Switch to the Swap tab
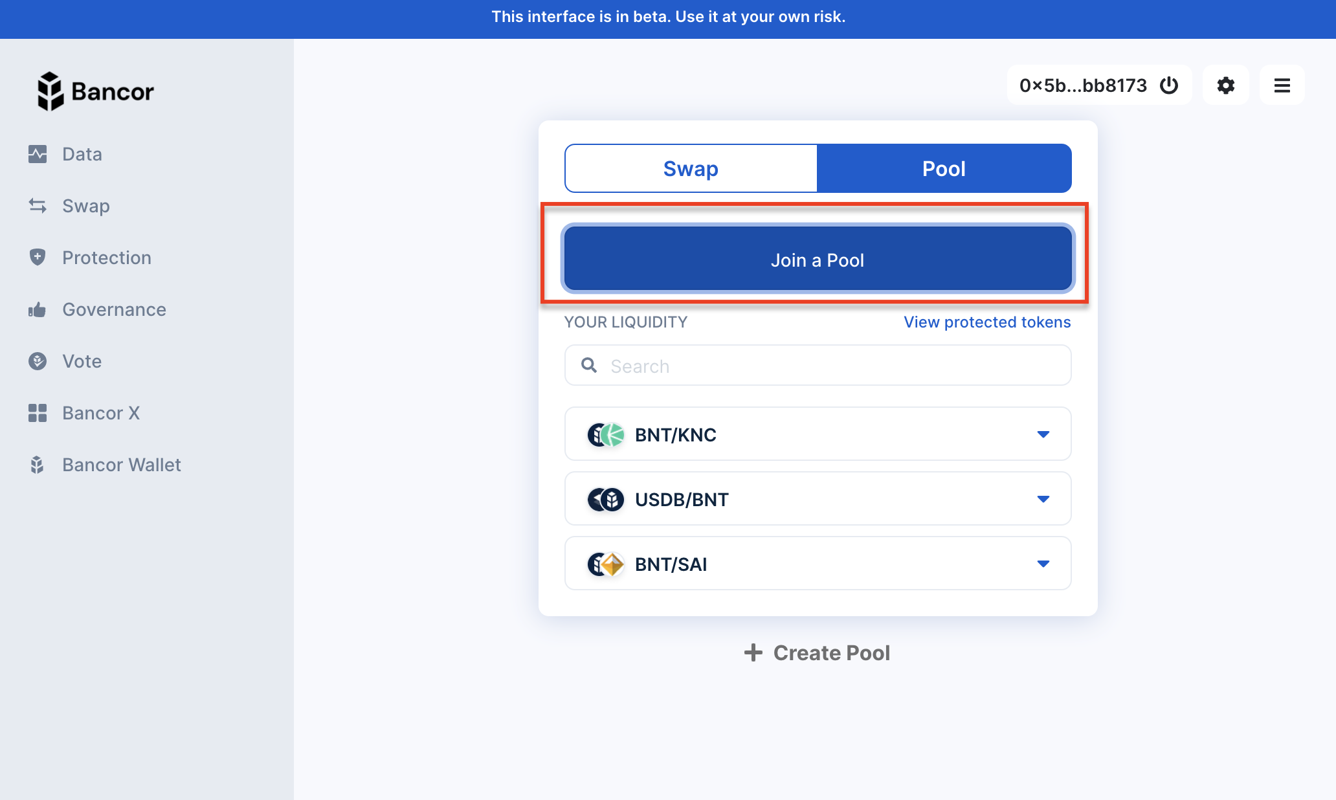The image size is (1336, 800). (691, 168)
